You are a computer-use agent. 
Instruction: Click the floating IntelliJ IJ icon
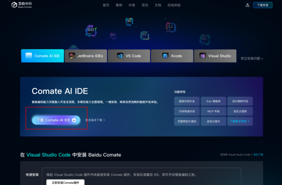171,27
